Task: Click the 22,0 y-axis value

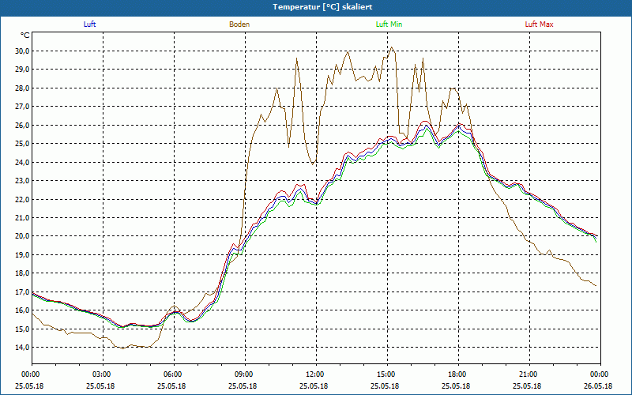Action: [22, 199]
